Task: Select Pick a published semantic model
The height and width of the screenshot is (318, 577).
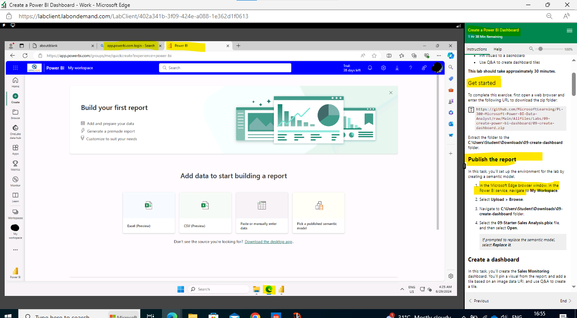Action: click(x=318, y=212)
